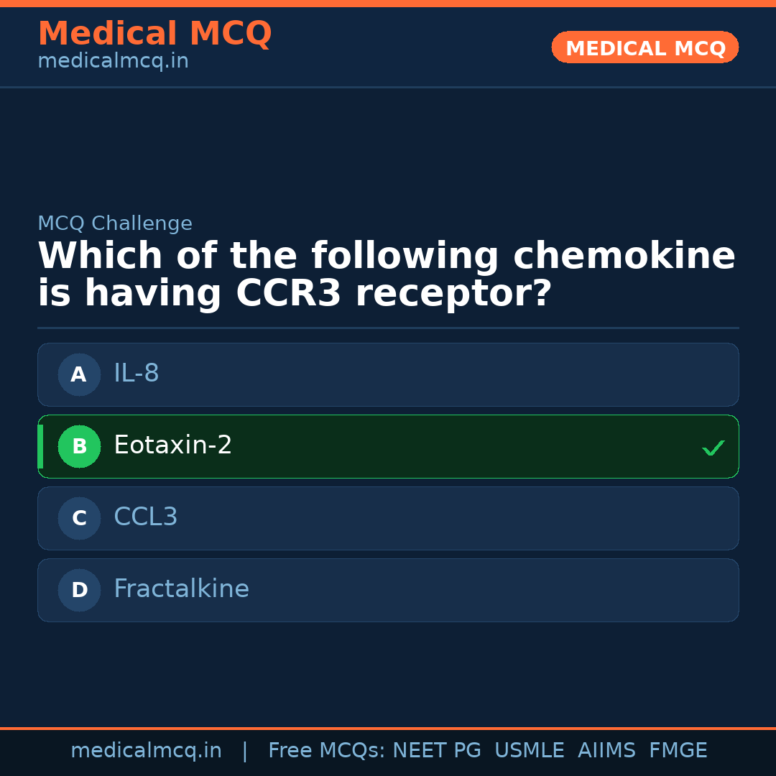The image size is (776, 776).
Task: Click the Medical MCQ header title
Action: [x=154, y=34]
